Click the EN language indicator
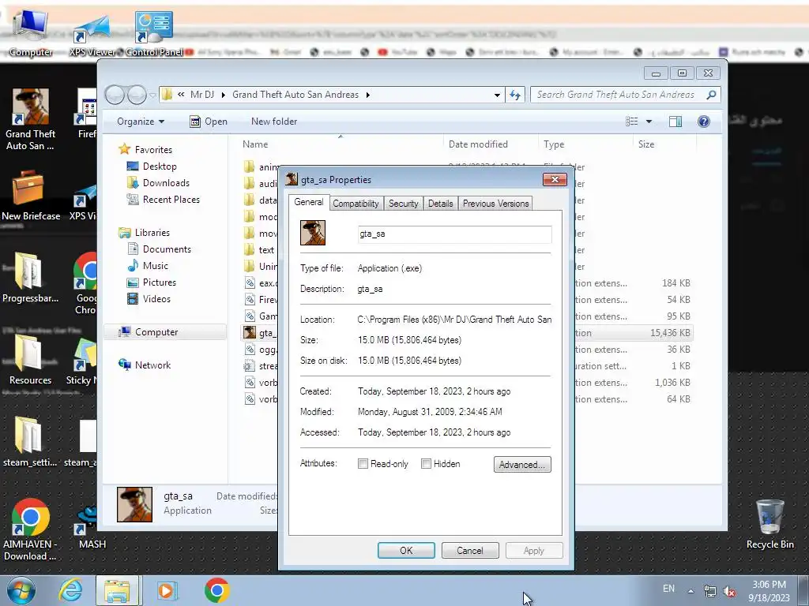 coord(668,589)
